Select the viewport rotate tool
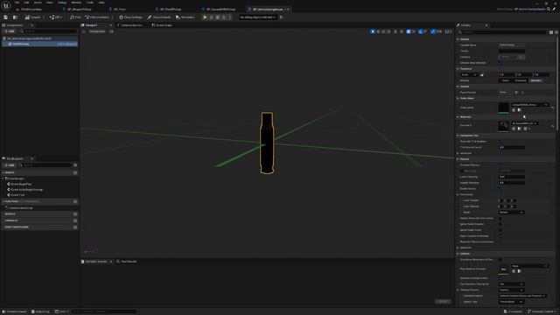Image resolution: width=560 pixels, height=315 pixels. click(x=383, y=31)
